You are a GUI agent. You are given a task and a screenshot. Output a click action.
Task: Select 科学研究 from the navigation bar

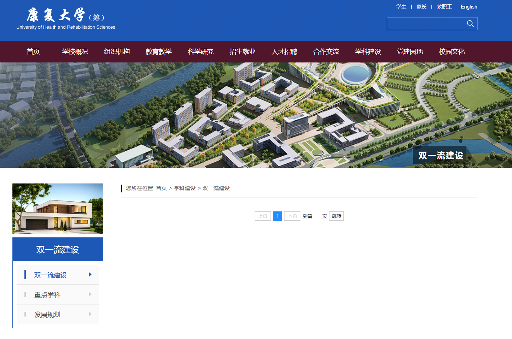click(x=200, y=52)
